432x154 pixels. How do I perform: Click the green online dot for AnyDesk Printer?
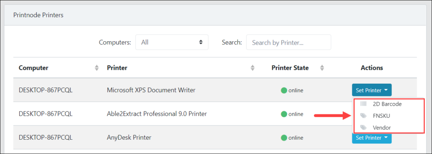pos(284,138)
